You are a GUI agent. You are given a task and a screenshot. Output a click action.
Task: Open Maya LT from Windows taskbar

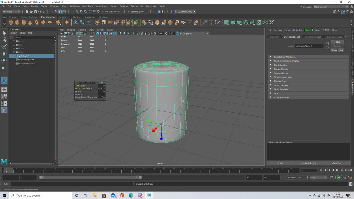click(x=149, y=195)
